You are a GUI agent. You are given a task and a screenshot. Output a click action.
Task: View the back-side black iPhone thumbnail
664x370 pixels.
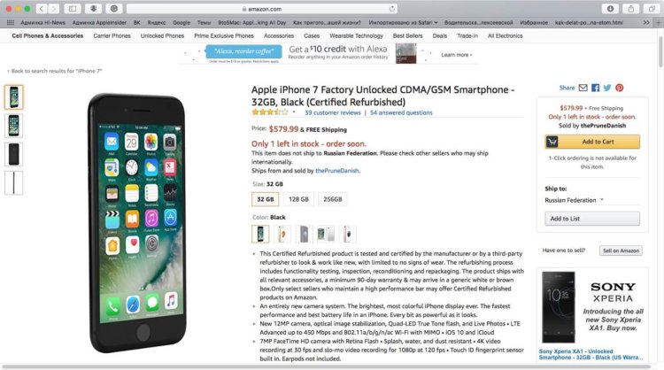tap(13, 154)
